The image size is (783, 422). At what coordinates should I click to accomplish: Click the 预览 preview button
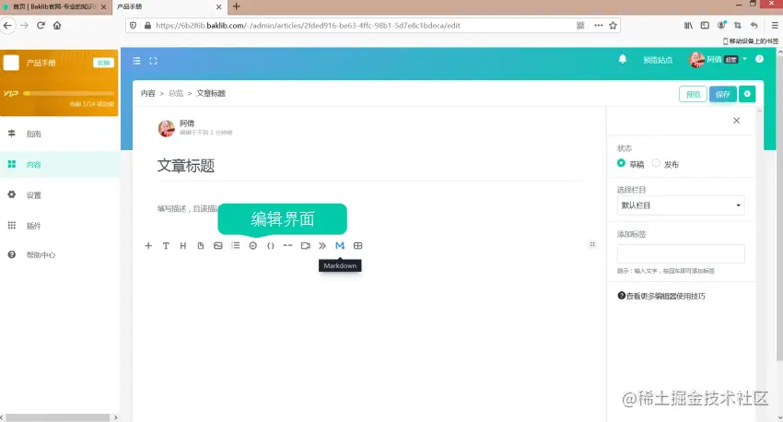point(693,94)
